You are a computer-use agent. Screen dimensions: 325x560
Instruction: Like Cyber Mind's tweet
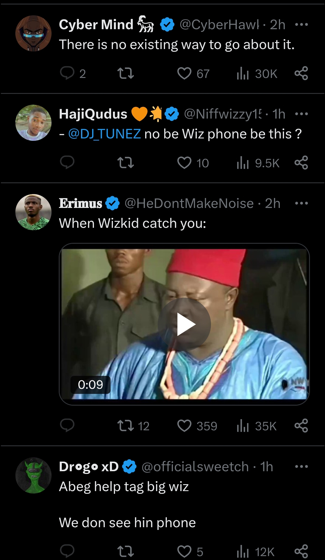point(184,73)
